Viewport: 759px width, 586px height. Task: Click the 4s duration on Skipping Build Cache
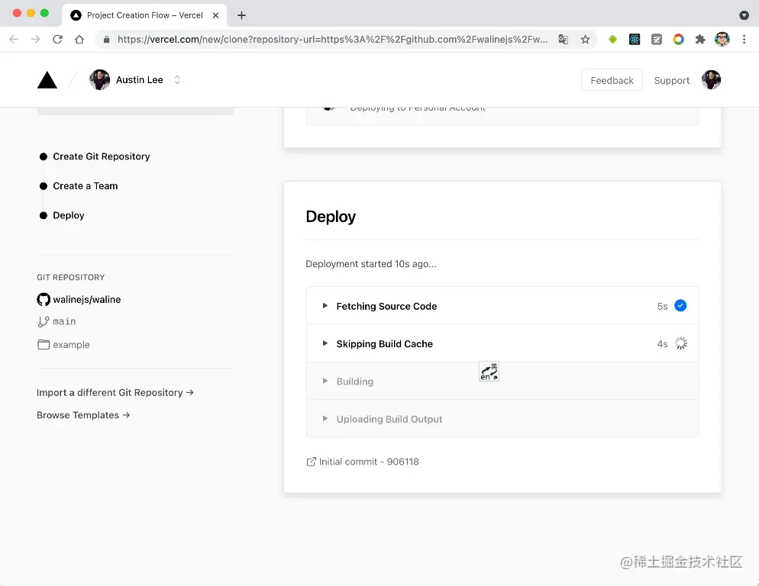point(662,344)
